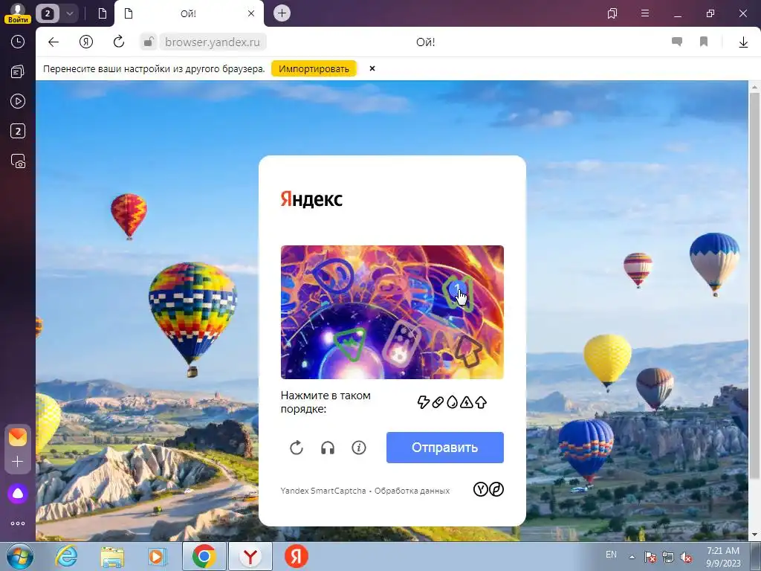The height and width of the screenshot is (571, 761).
Task: Open the tab counter showing 2
Action: click(47, 13)
